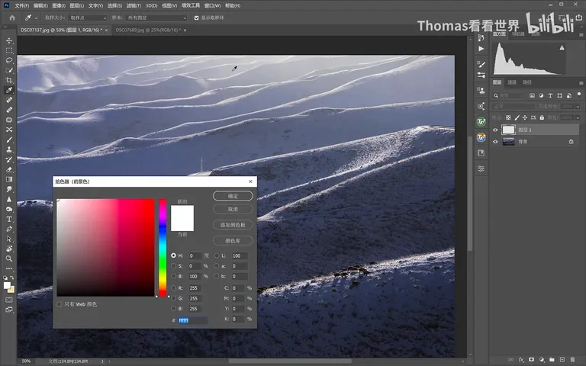Image resolution: width=586 pixels, height=366 pixels.
Task: Click the 添加到色板 button
Action: click(233, 225)
